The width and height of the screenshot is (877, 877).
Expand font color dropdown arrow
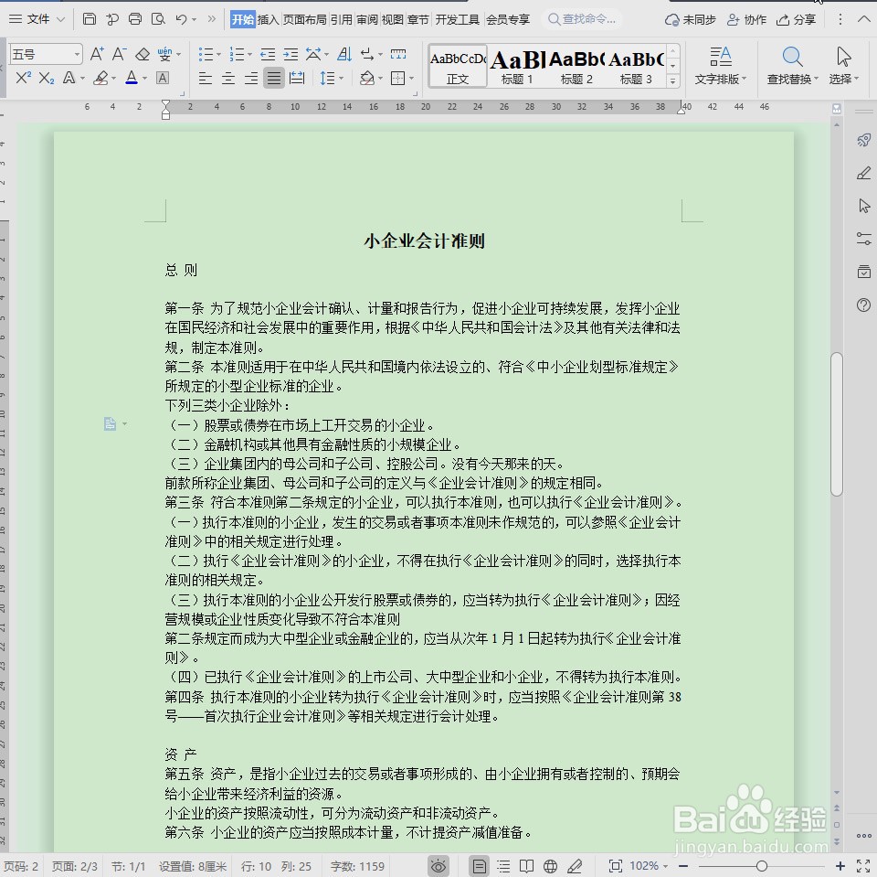(x=145, y=79)
